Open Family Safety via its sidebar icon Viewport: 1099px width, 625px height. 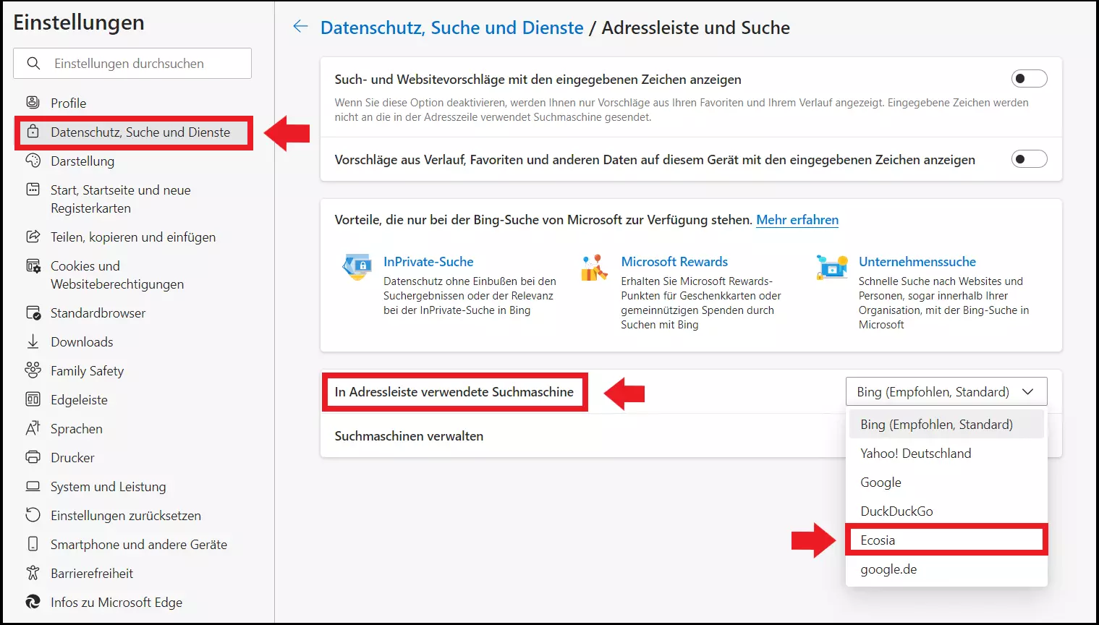(x=33, y=370)
